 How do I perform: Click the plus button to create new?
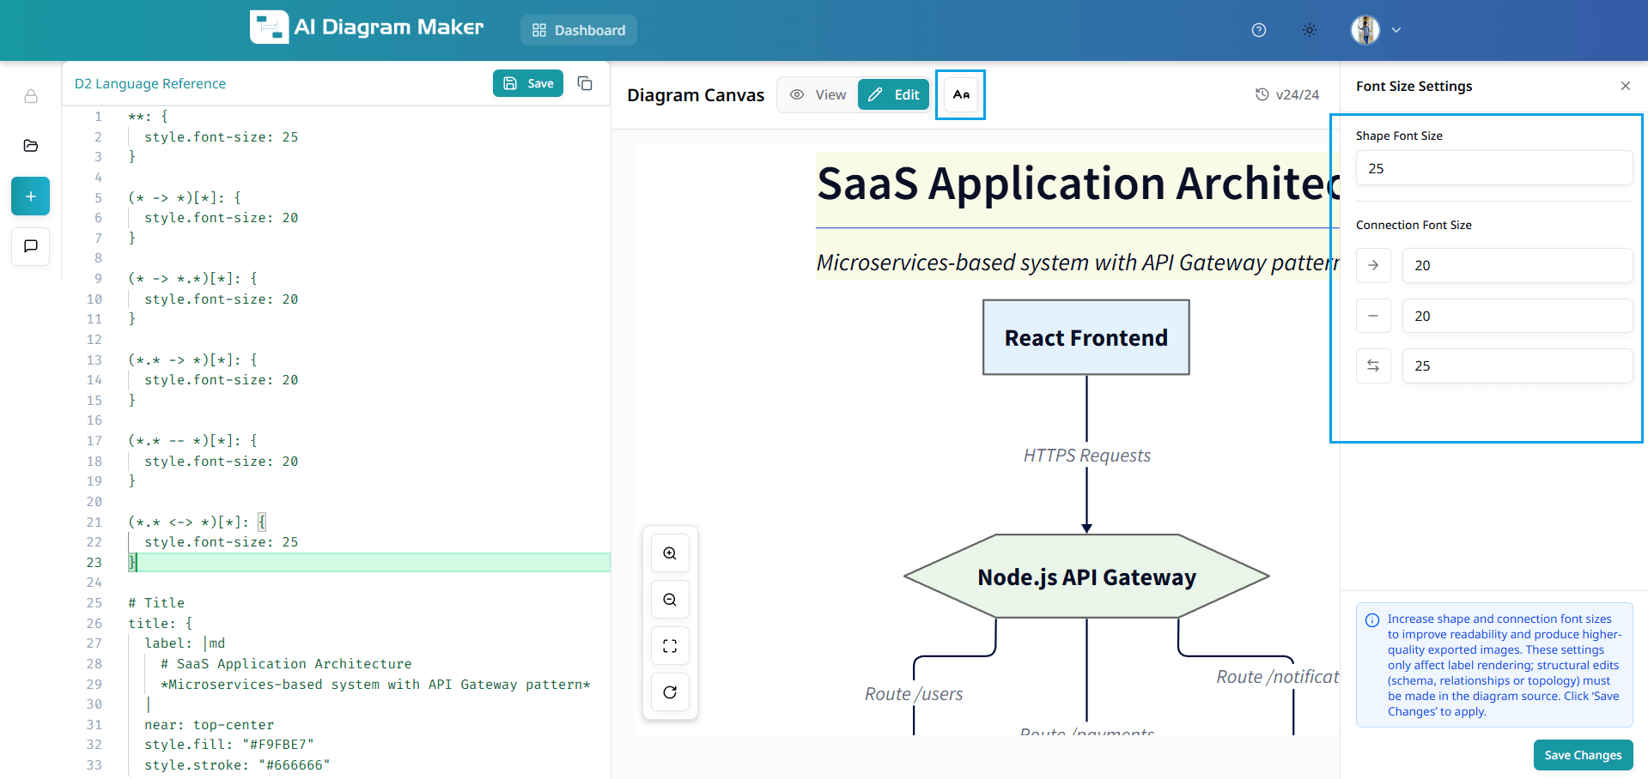point(31,196)
